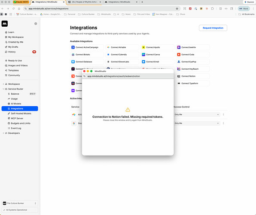Screen dimensions: 256x215
Task: Click the Connect beehiiv icon
Action: point(179,47)
